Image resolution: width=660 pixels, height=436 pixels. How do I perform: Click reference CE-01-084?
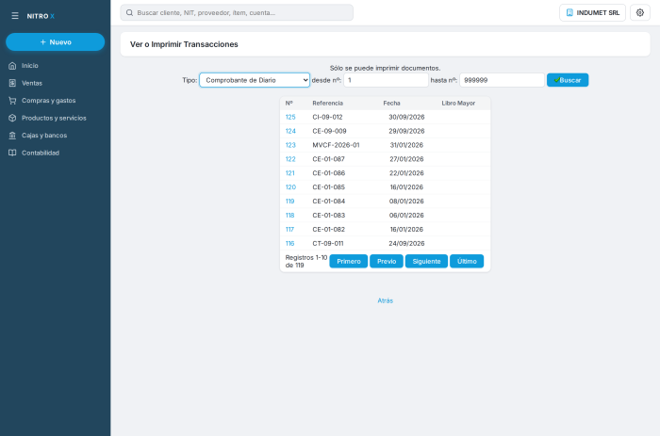point(329,202)
